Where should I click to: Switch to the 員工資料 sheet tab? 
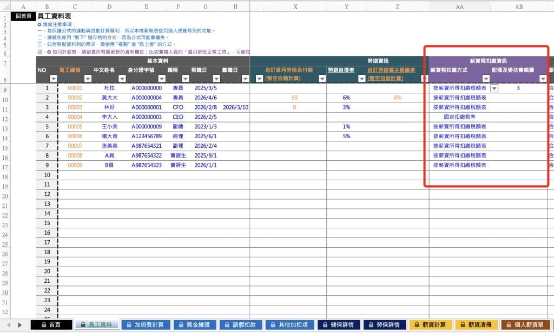[96, 324]
